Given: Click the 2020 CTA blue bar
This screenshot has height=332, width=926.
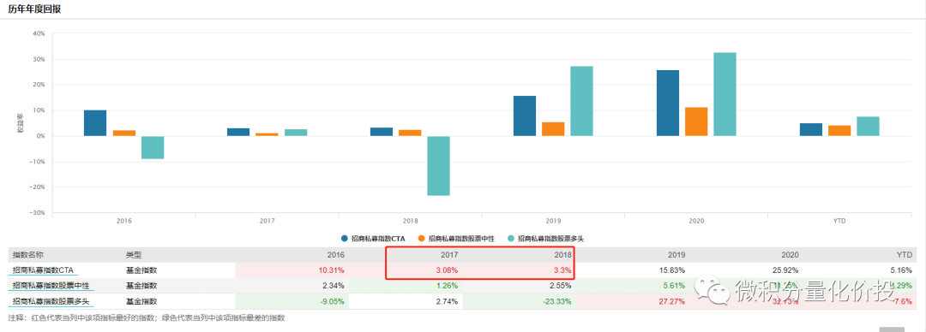Looking at the screenshot, I should pos(668,104).
